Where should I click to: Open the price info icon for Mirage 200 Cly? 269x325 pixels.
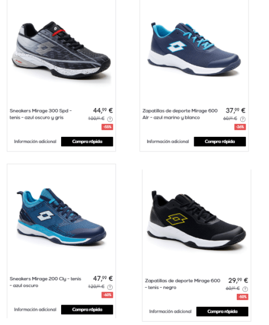110,287
